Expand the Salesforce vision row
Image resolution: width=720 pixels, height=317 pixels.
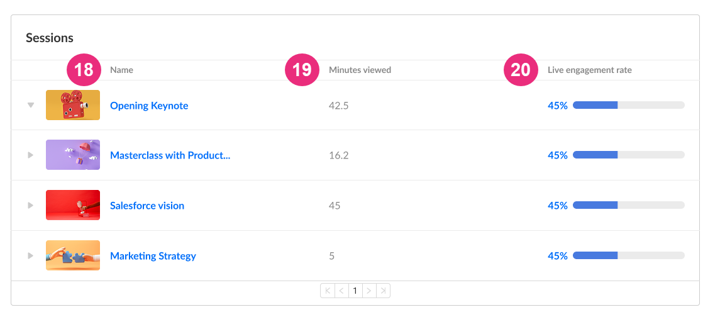pyautogui.click(x=31, y=206)
